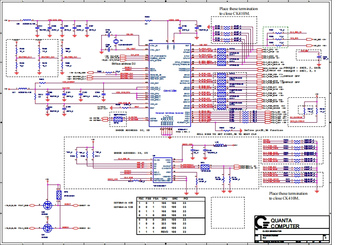This screenshot has height=245, width=346.
Task: Select the Q41 MOSFET transistor symbol
Action: [x=47, y=228]
